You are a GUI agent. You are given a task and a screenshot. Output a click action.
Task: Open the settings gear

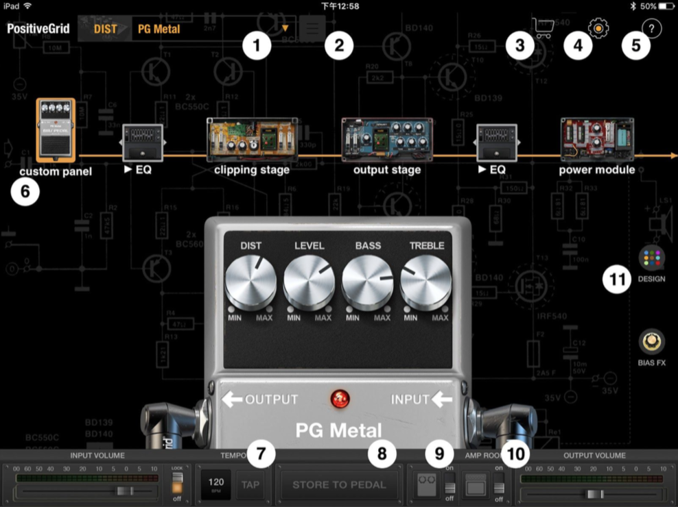pyautogui.click(x=598, y=28)
